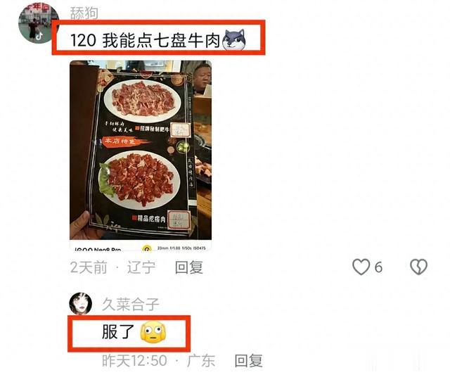Tap the like count number 6
The height and width of the screenshot is (375, 450).
[x=378, y=267]
